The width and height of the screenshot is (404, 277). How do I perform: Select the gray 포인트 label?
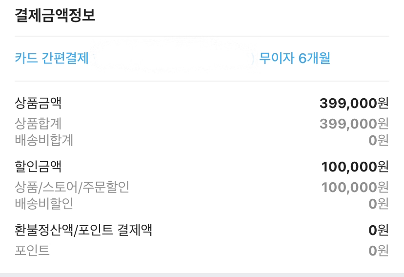(x=32, y=251)
